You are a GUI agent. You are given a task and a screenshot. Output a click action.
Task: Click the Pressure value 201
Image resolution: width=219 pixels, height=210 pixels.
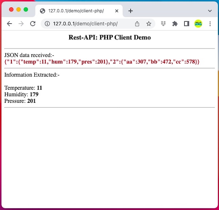31,101
